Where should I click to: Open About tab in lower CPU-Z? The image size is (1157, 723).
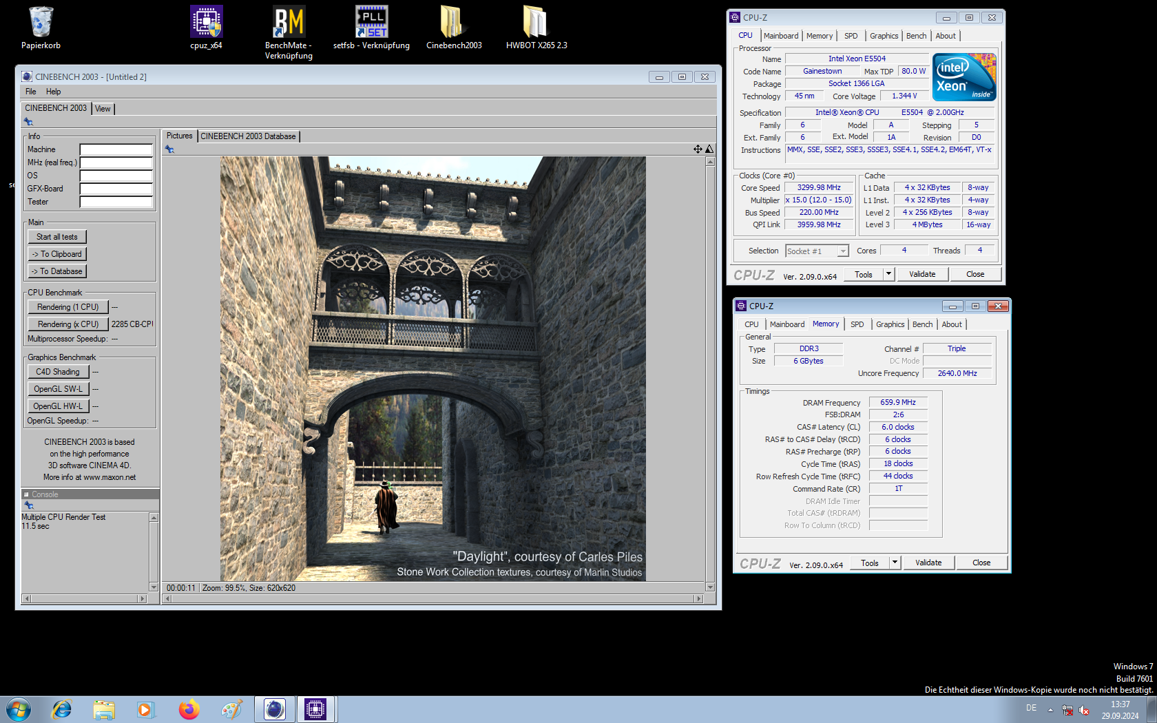952,324
